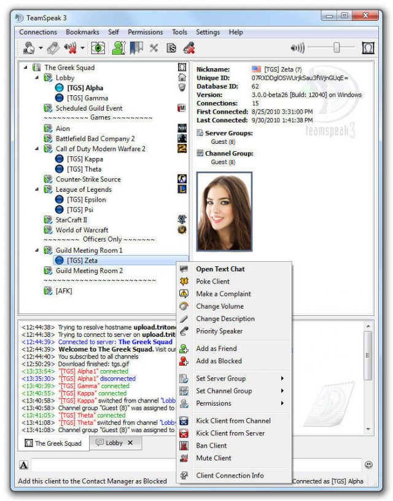Open the Permissions menu in menu bar

145,32
